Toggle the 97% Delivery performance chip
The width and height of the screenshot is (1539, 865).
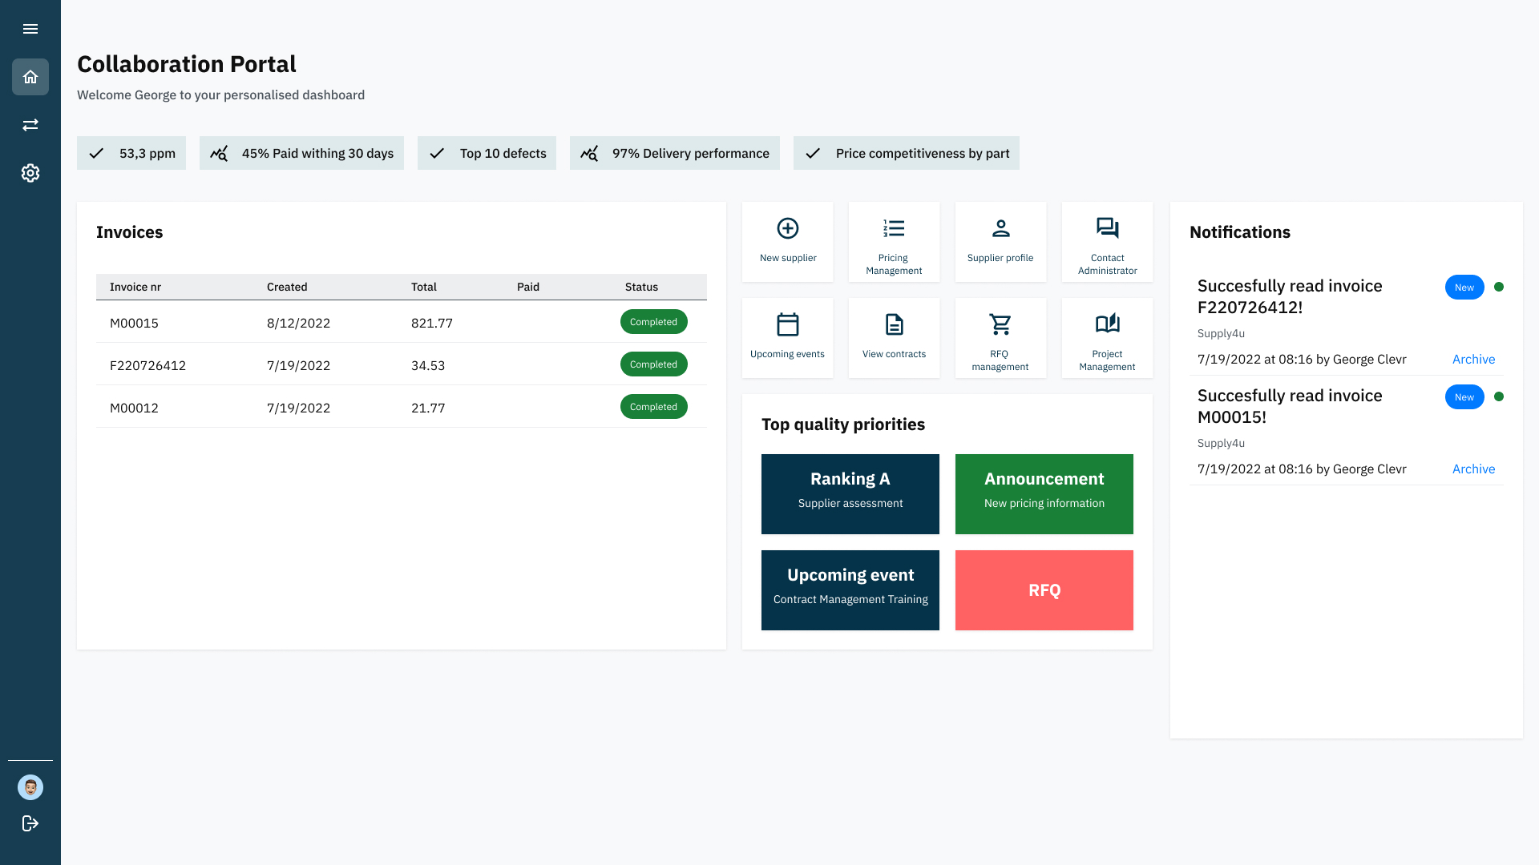click(x=674, y=153)
